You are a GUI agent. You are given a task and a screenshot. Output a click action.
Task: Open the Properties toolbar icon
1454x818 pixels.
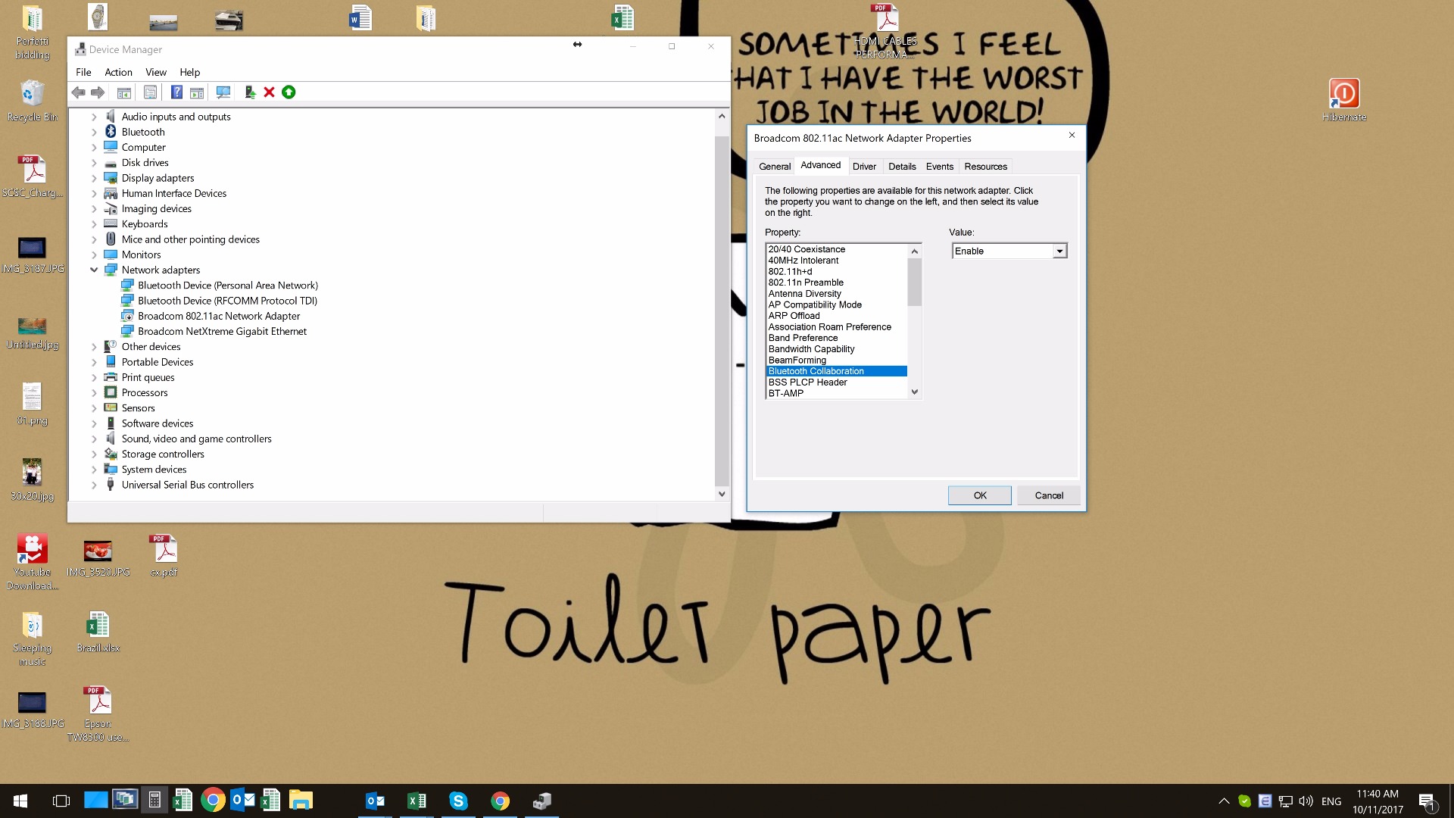[x=151, y=92]
